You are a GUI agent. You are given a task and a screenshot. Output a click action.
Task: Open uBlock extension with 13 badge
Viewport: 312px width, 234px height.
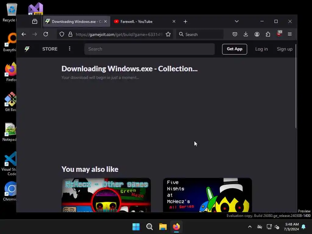point(279,34)
